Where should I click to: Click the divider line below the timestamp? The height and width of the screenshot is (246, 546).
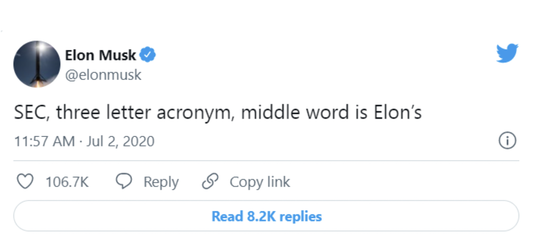point(266,161)
